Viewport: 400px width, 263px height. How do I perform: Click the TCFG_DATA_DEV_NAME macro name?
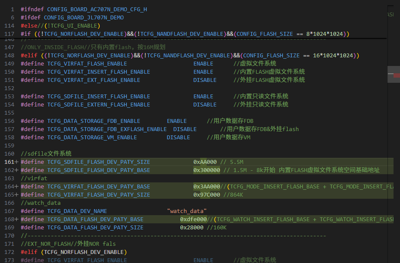pyautogui.click(x=77, y=211)
